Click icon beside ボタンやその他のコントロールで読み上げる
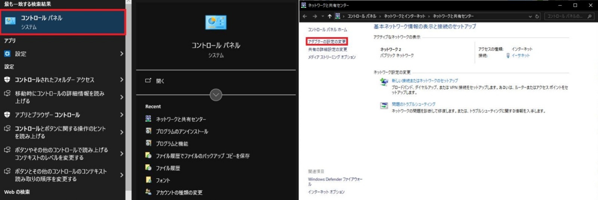 7,150
